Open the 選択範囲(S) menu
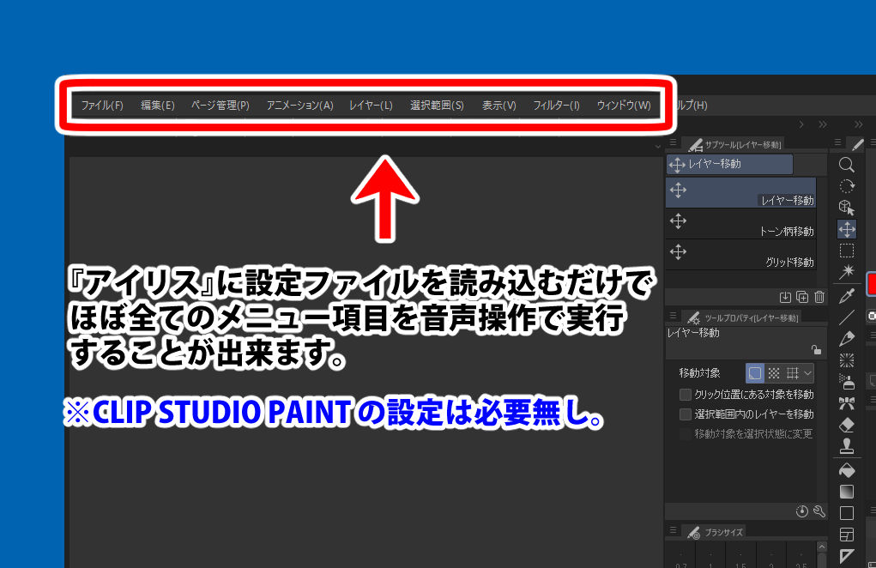 coord(437,106)
